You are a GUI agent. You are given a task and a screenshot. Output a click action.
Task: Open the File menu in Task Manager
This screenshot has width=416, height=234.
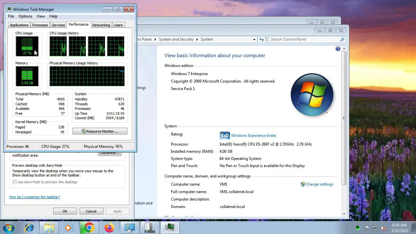coord(11,16)
